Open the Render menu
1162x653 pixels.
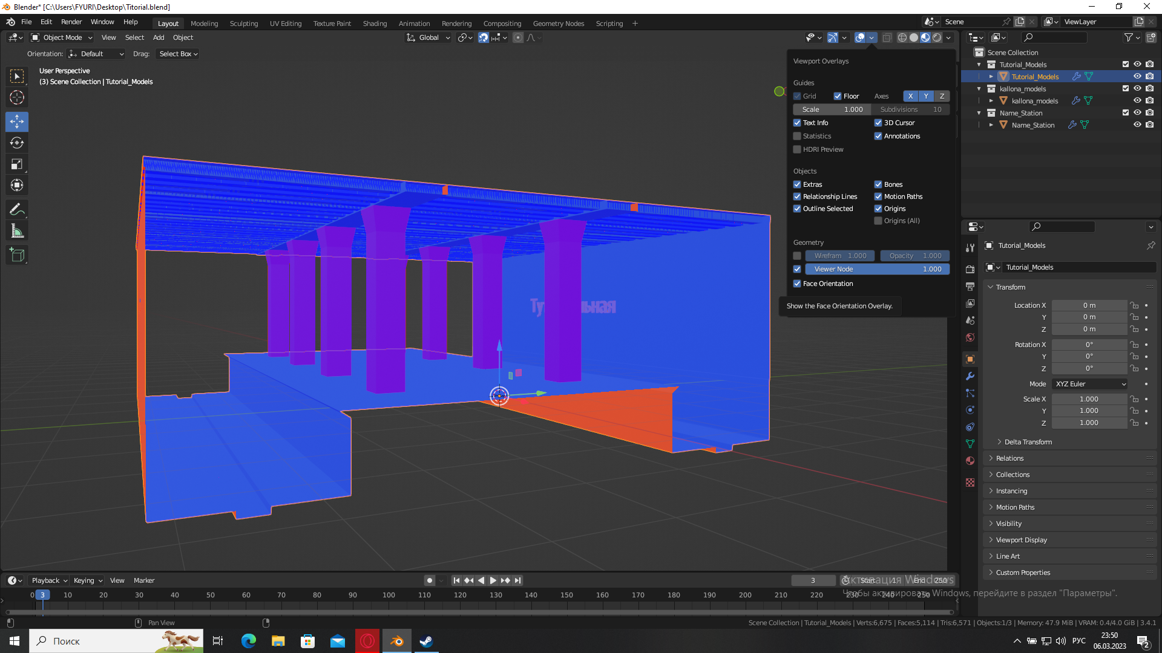click(x=71, y=22)
